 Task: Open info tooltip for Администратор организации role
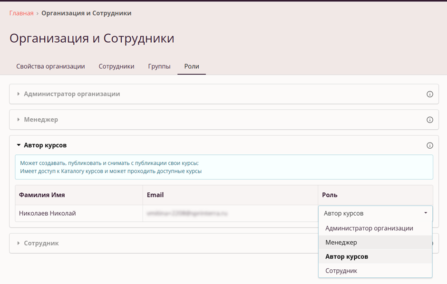coord(430,94)
